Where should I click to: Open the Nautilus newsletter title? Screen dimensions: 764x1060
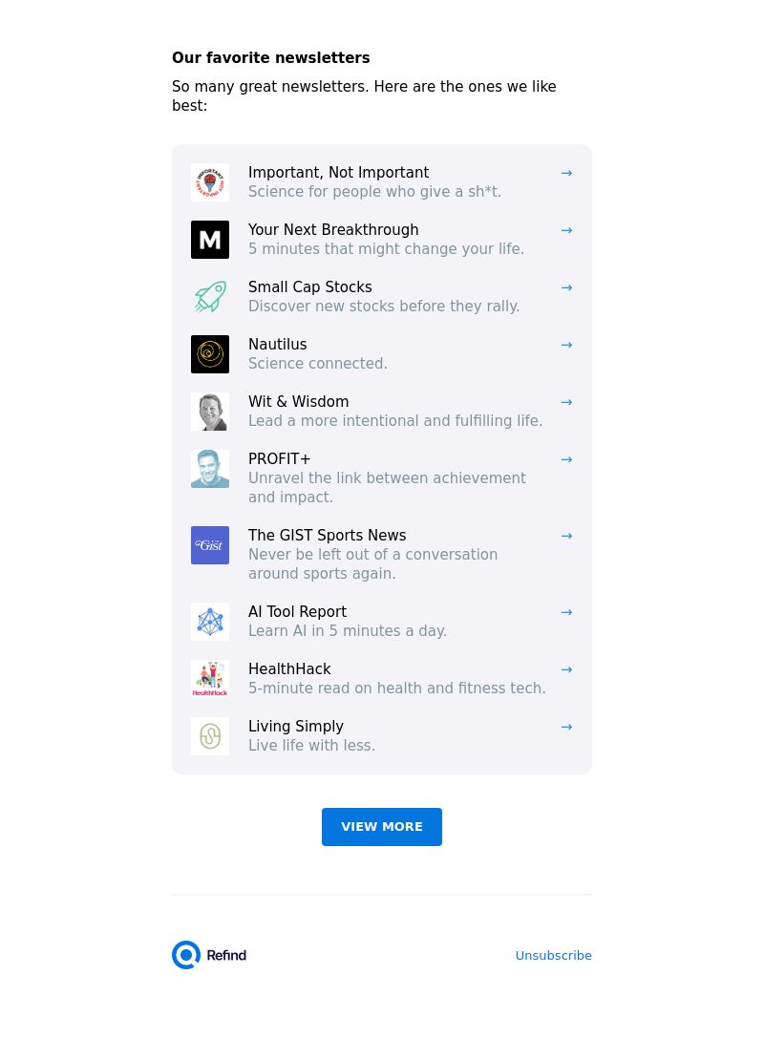277,345
